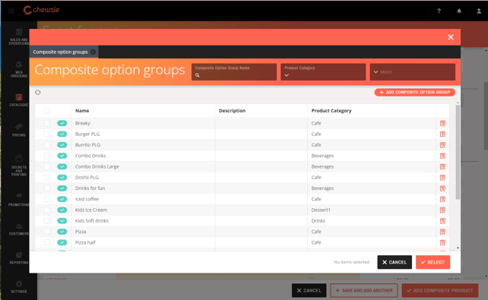Click the Dessert1 category cell
488x300 pixels.
[x=321, y=210]
